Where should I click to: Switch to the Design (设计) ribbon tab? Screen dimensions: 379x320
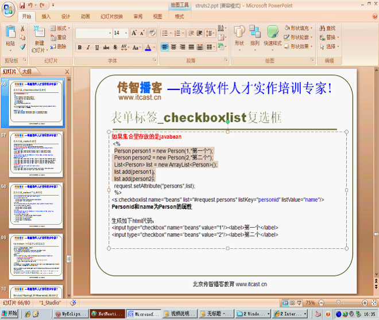[65, 17]
